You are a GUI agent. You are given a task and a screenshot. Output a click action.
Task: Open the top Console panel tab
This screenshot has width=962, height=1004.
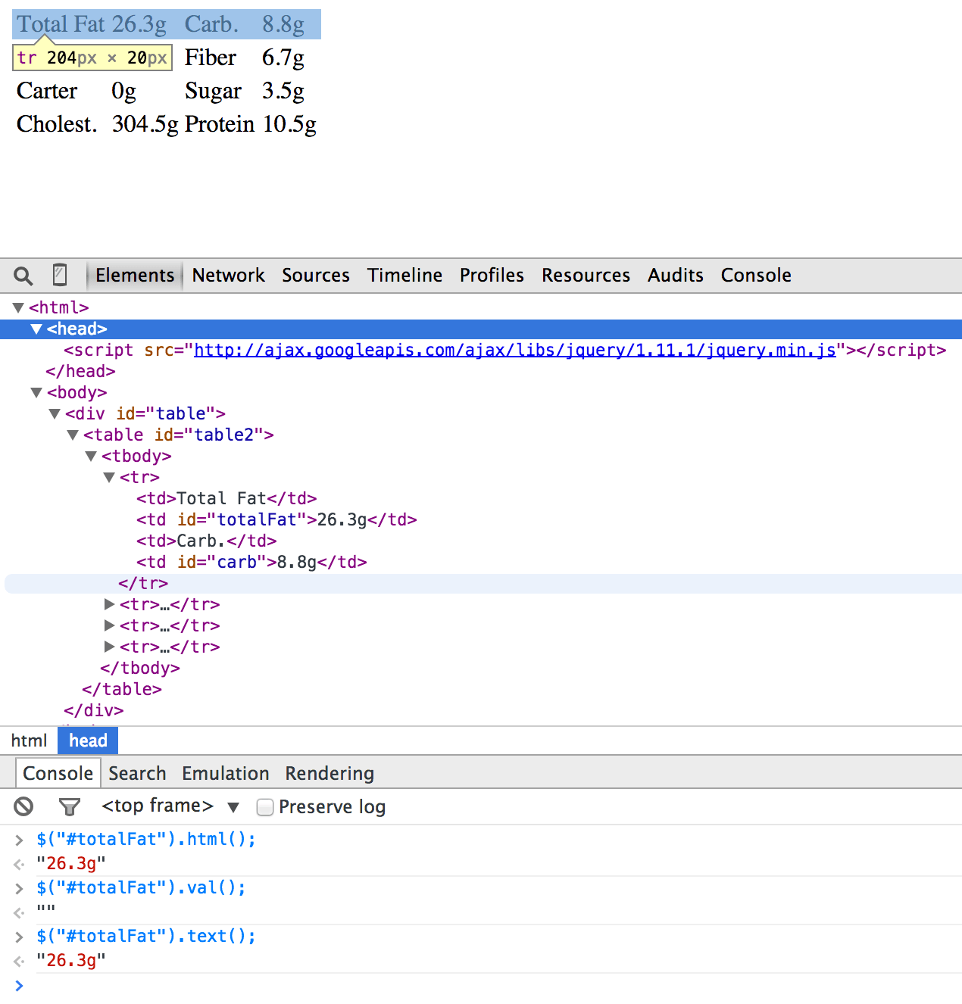[756, 275]
